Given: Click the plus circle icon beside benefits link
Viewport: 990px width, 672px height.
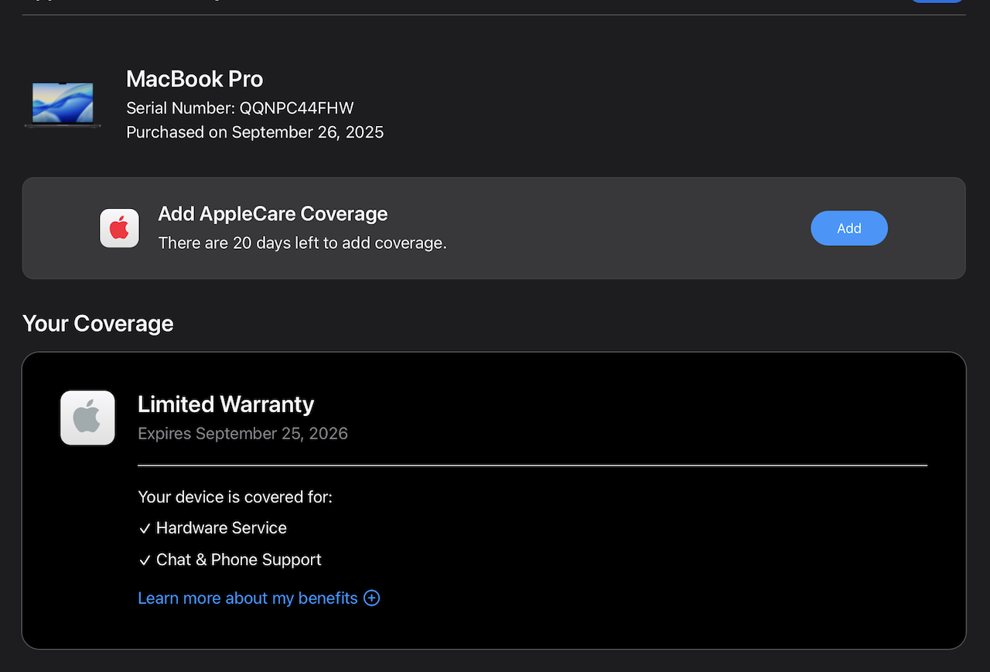Looking at the screenshot, I should (372, 598).
